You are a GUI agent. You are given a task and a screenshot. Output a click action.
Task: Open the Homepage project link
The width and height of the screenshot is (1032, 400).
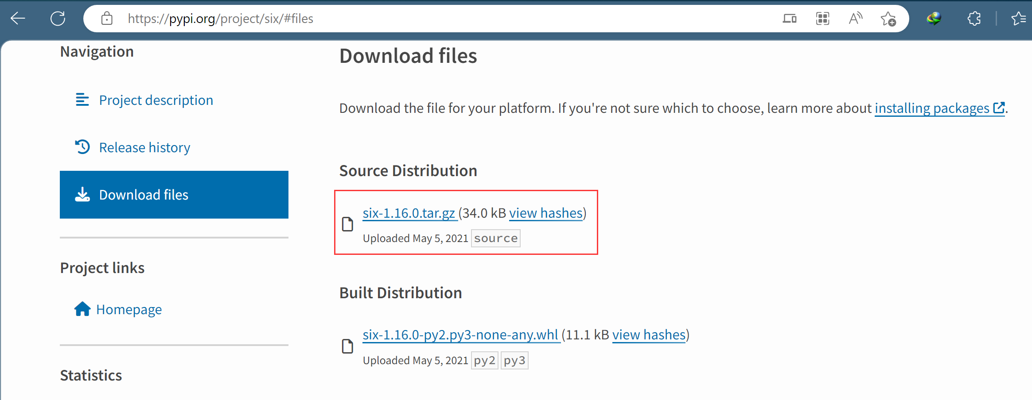(129, 309)
